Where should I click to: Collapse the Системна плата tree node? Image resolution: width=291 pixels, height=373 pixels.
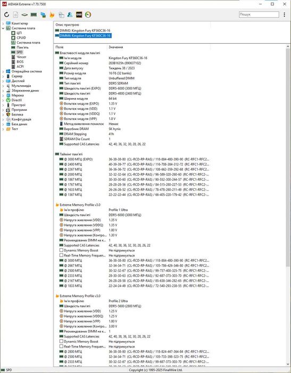click(x=3, y=28)
